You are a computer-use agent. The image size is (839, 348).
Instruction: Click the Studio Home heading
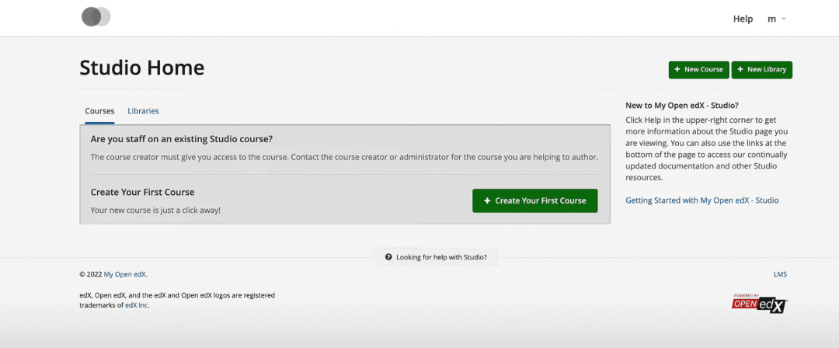pos(142,68)
